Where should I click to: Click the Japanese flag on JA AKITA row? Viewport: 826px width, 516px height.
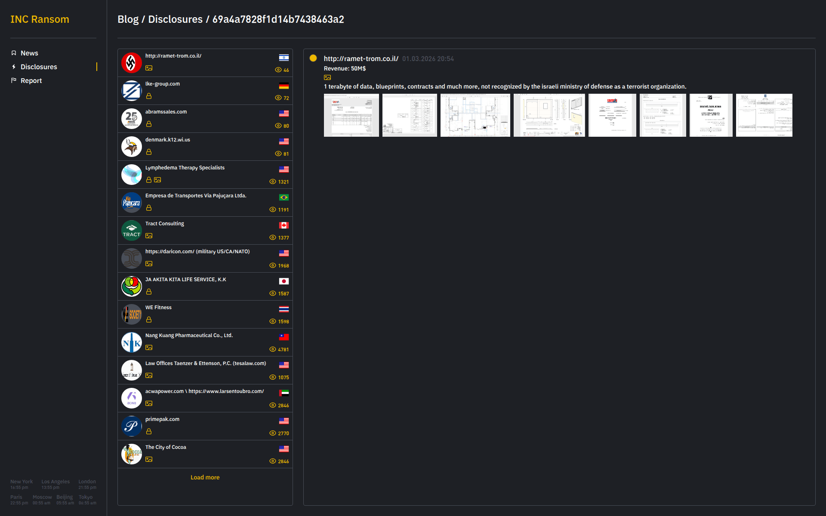point(284,281)
